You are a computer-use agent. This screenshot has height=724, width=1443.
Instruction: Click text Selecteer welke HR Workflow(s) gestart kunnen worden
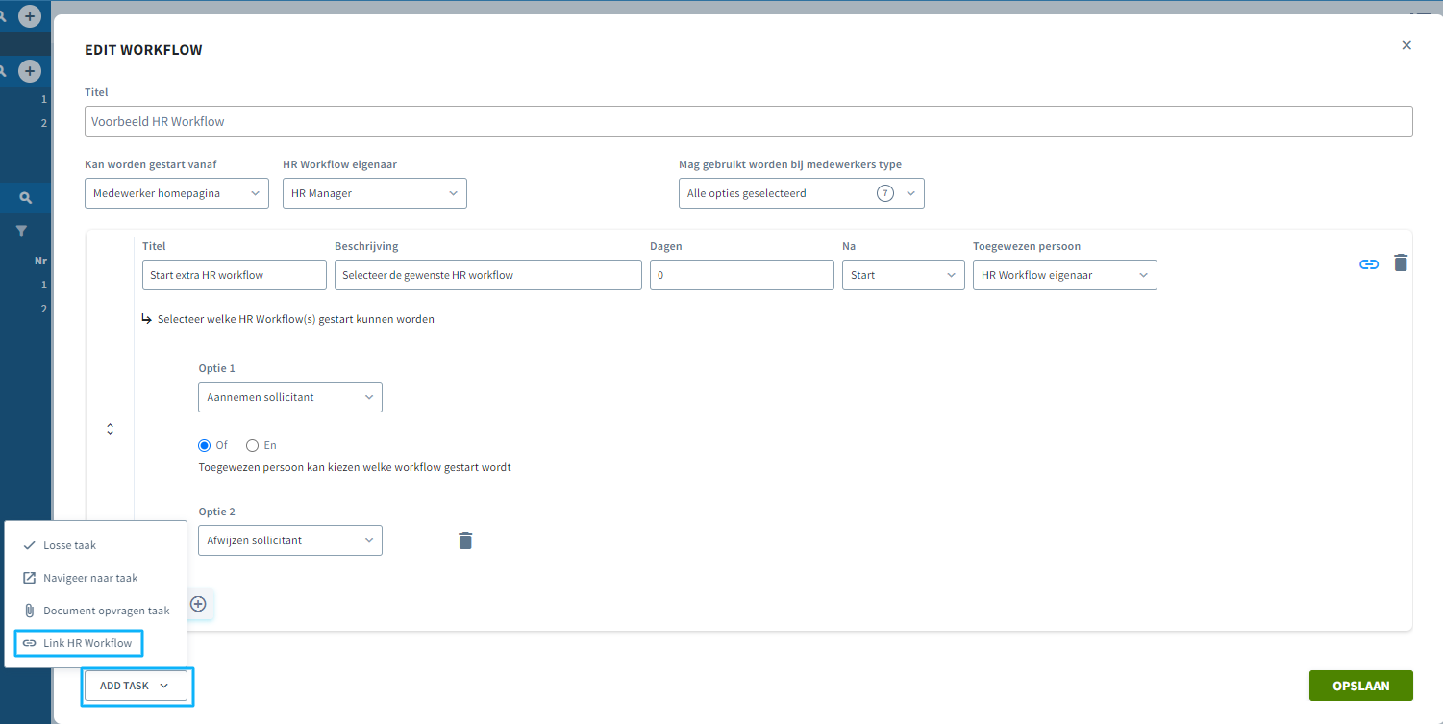coord(296,319)
